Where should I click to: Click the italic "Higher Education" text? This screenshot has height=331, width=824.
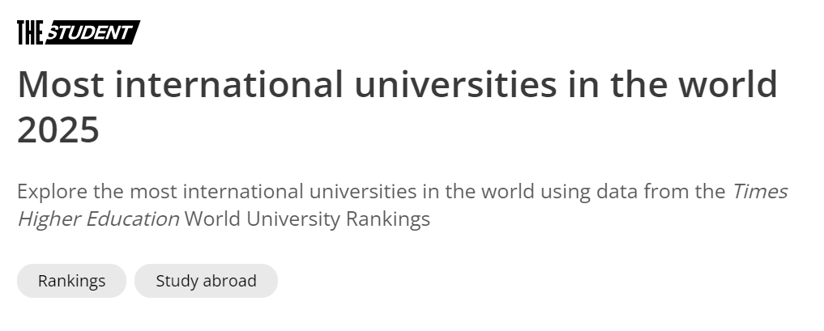(98, 219)
